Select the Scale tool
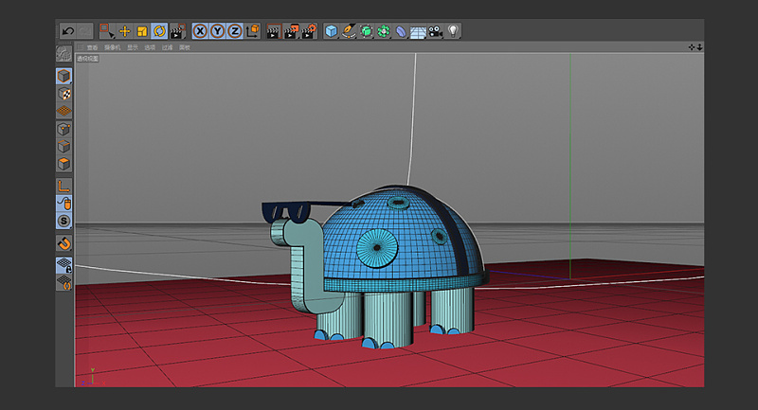The image size is (758, 410). point(141,31)
